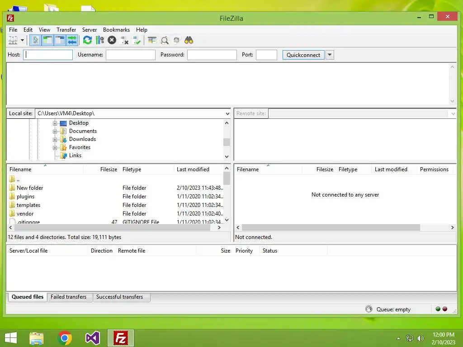This screenshot has width=463, height=347.
Task: Open the Server menu
Action: pyautogui.click(x=90, y=30)
